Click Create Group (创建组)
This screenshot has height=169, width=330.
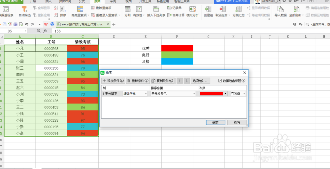point(208,12)
